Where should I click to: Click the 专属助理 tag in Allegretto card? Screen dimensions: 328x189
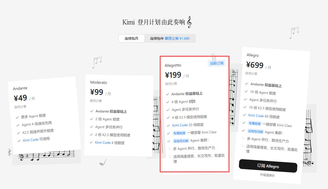tap(179, 133)
